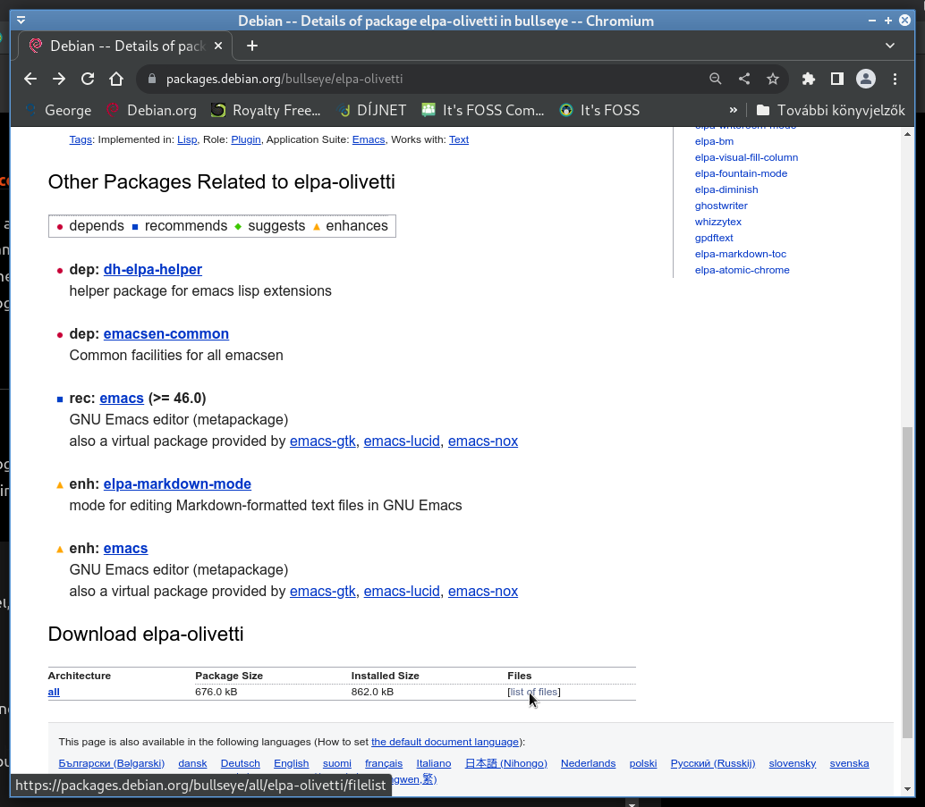This screenshot has width=925, height=807.
Task: Open the elpa-markdown-mode package link
Action: tap(177, 484)
